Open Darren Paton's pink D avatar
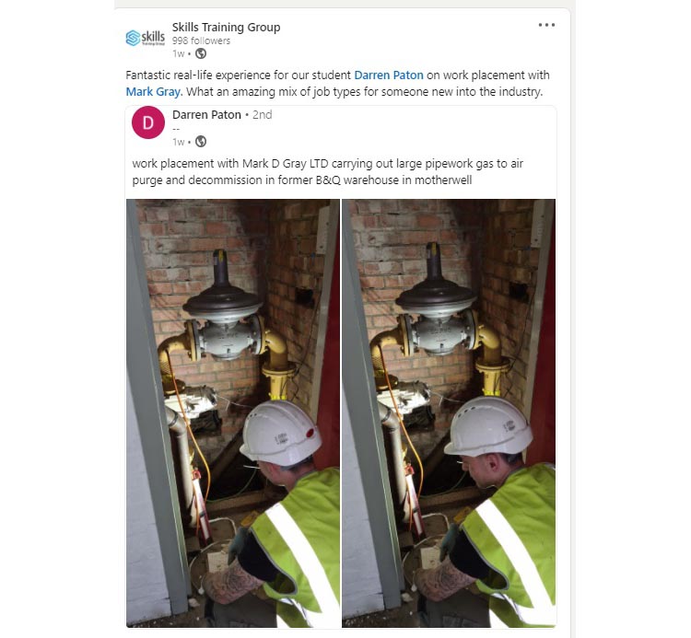Viewport: 691px width, 638px height. tap(148, 122)
